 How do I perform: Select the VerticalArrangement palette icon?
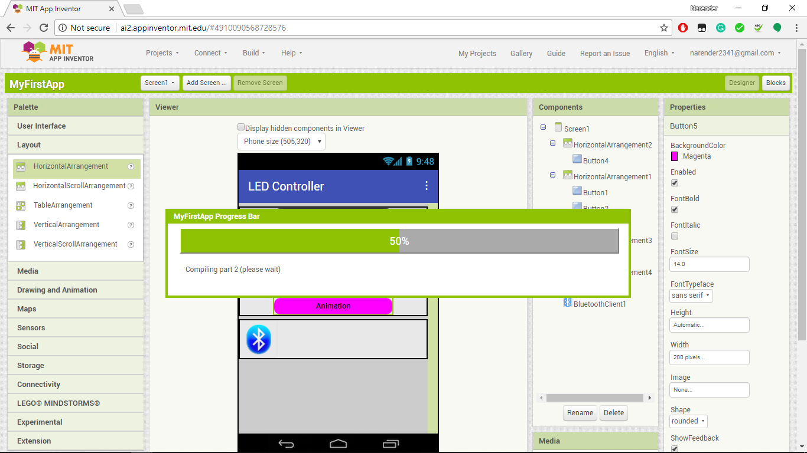pos(21,225)
